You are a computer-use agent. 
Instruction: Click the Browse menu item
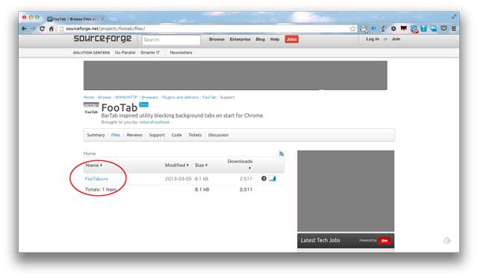tap(217, 40)
